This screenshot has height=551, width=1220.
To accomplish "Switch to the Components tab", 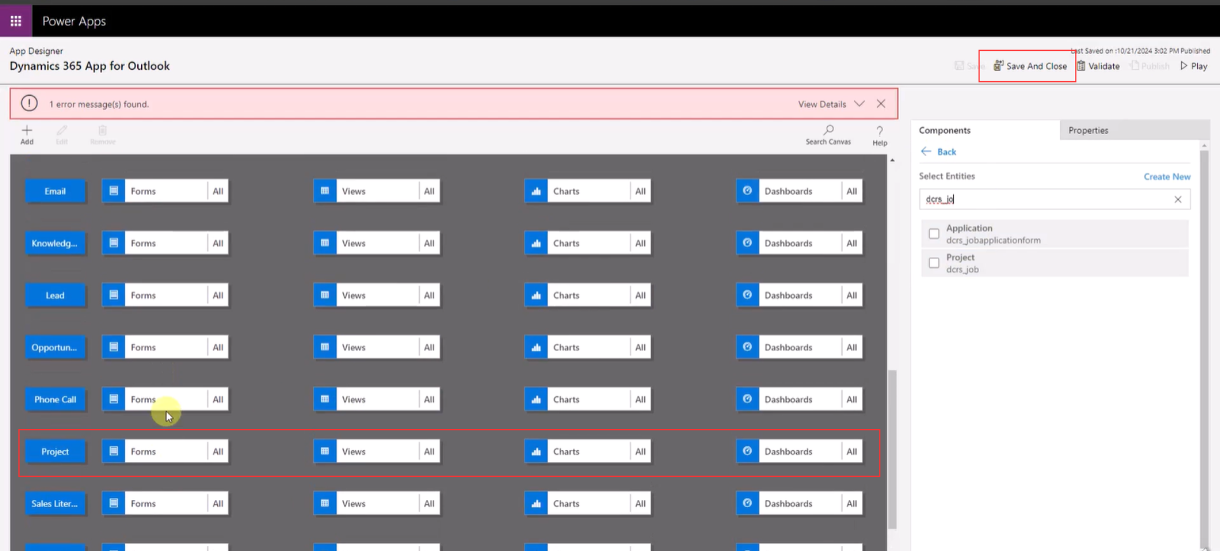I will 944,130.
